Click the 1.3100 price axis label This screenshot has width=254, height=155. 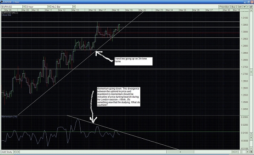(x=244, y=17)
